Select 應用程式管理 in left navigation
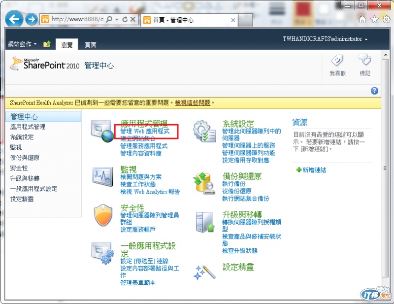Screen dimensions: 394x304 pyautogui.click(x=28, y=127)
